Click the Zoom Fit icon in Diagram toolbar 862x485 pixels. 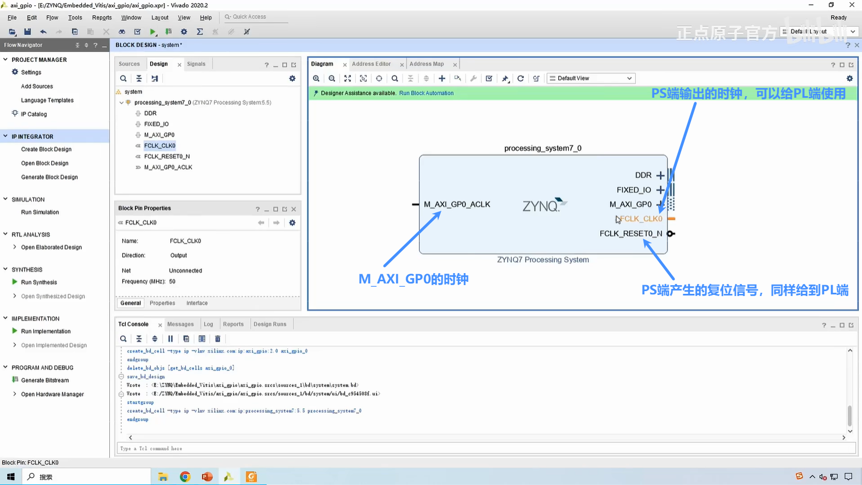347,79
